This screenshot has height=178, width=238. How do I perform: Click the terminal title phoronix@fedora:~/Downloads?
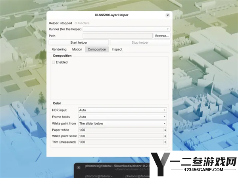click(117, 166)
